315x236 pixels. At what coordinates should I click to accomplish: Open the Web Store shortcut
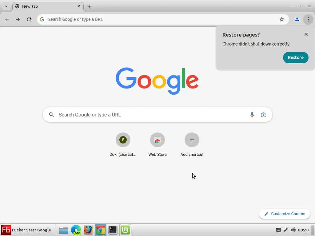pyautogui.click(x=157, y=144)
